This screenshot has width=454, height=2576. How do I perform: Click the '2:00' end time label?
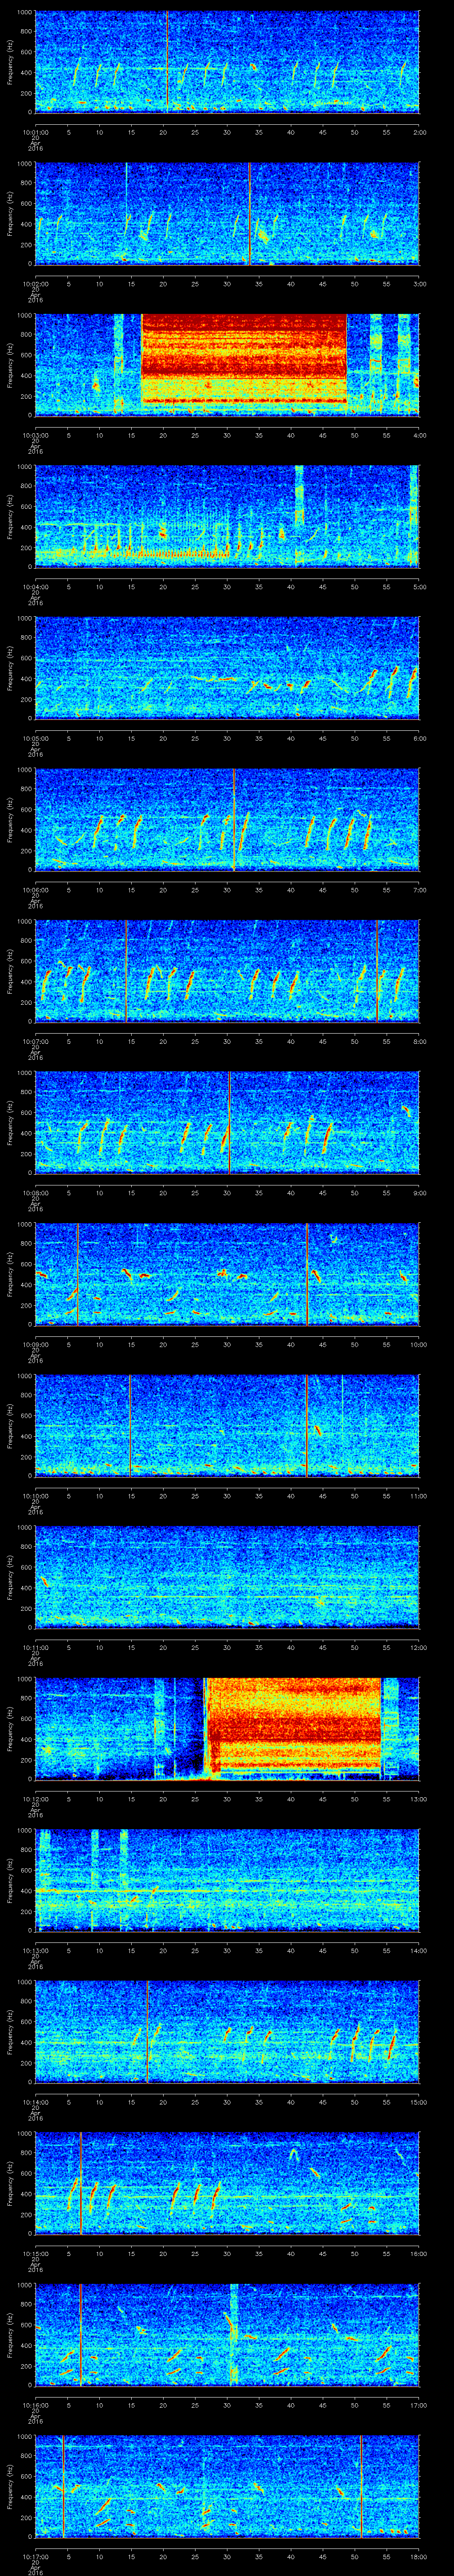pos(419,132)
